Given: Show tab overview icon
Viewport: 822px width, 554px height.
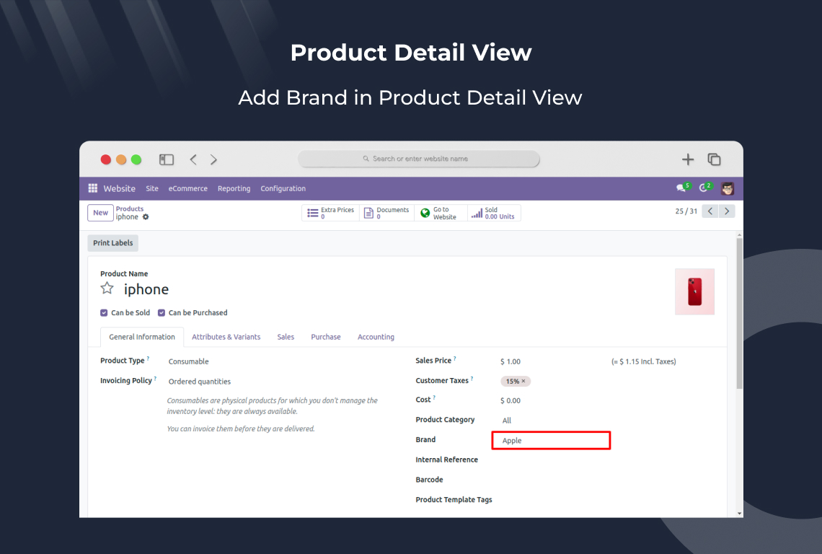Looking at the screenshot, I should pyautogui.click(x=714, y=159).
